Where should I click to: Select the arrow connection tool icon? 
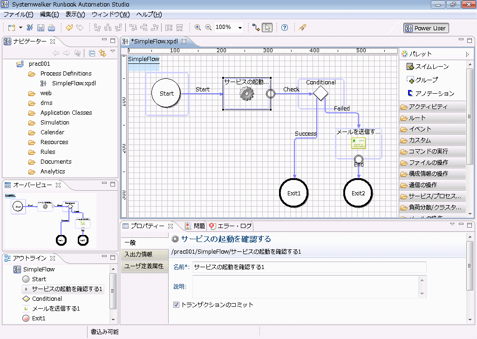(256, 28)
